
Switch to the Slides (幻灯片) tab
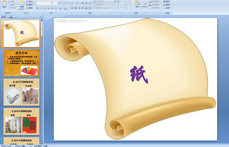(x=4, y=17)
